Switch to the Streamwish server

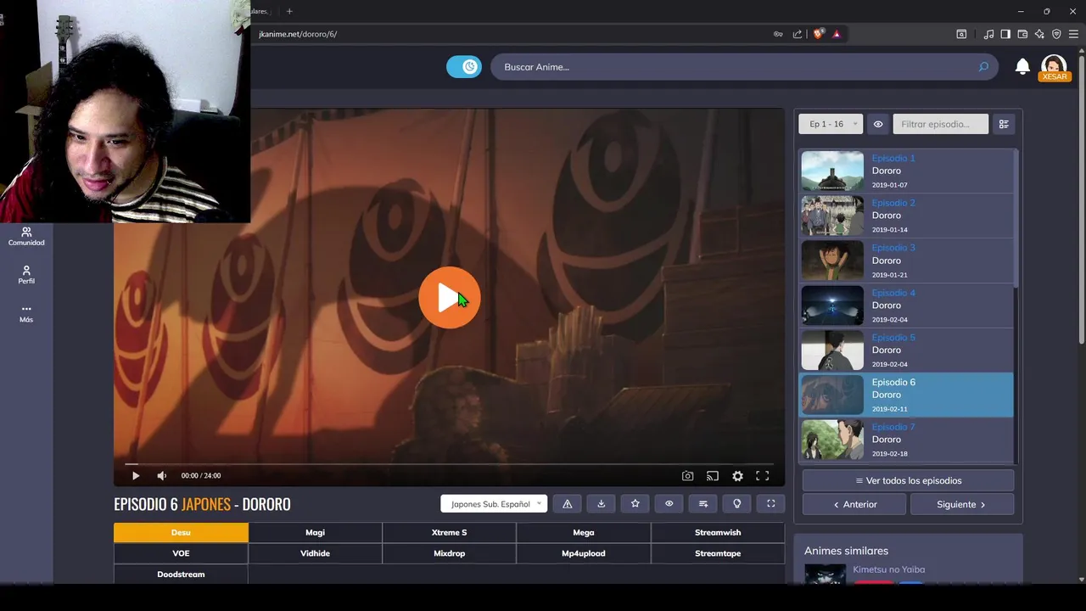pyautogui.click(x=718, y=533)
